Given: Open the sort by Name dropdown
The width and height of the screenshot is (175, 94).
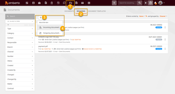Looking at the screenshot, I should [x=142, y=16].
